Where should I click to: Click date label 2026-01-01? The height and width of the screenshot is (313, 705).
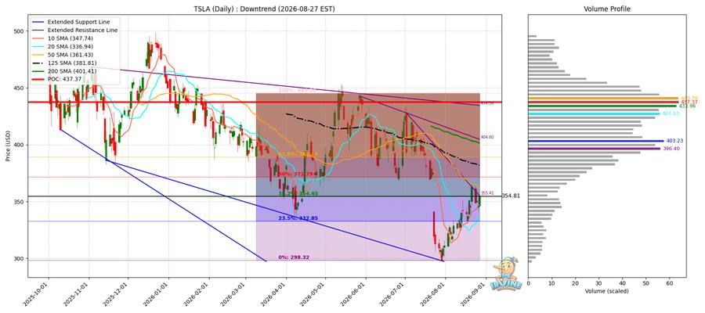pos(157,293)
